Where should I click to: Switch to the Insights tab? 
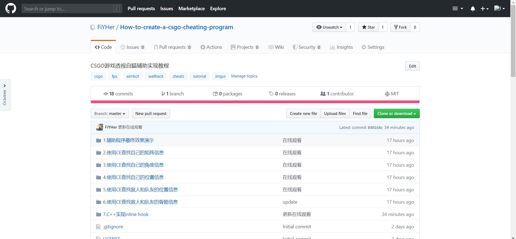click(x=341, y=47)
